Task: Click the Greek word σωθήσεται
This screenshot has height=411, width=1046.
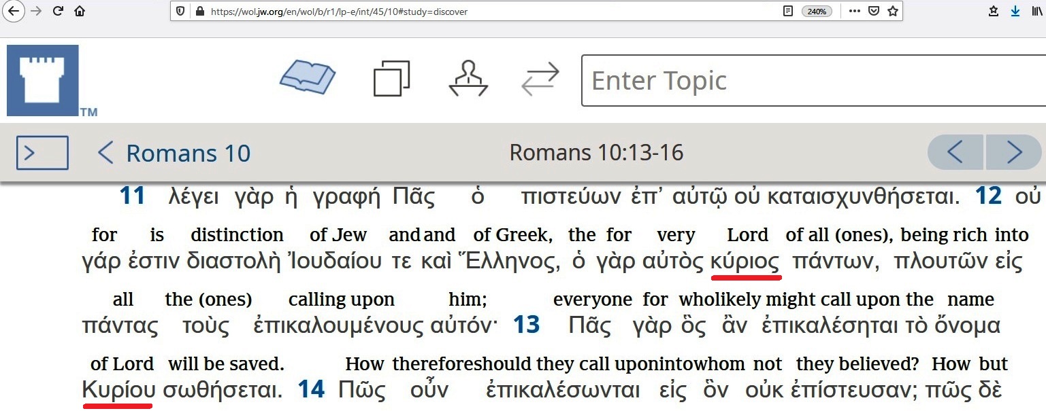Action: (222, 391)
